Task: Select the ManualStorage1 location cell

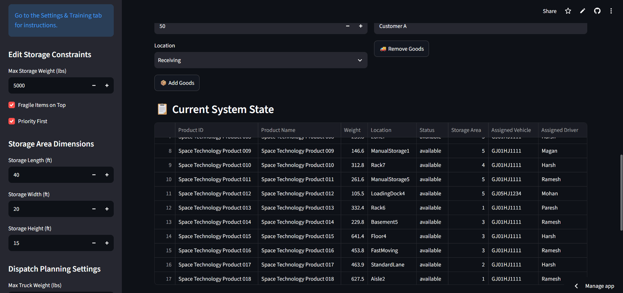Action: point(392,151)
